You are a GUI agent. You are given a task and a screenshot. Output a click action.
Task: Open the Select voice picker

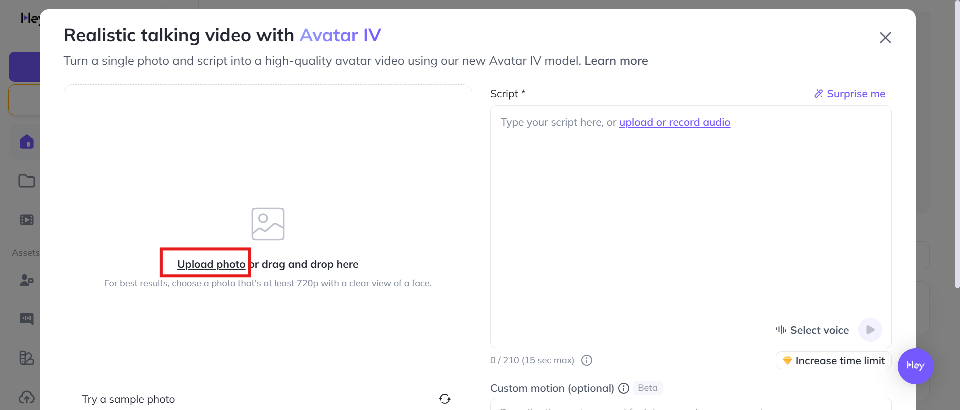pyautogui.click(x=812, y=330)
